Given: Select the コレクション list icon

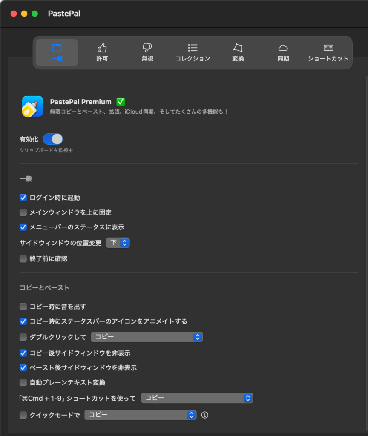Looking at the screenshot, I should tap(193, 52).
